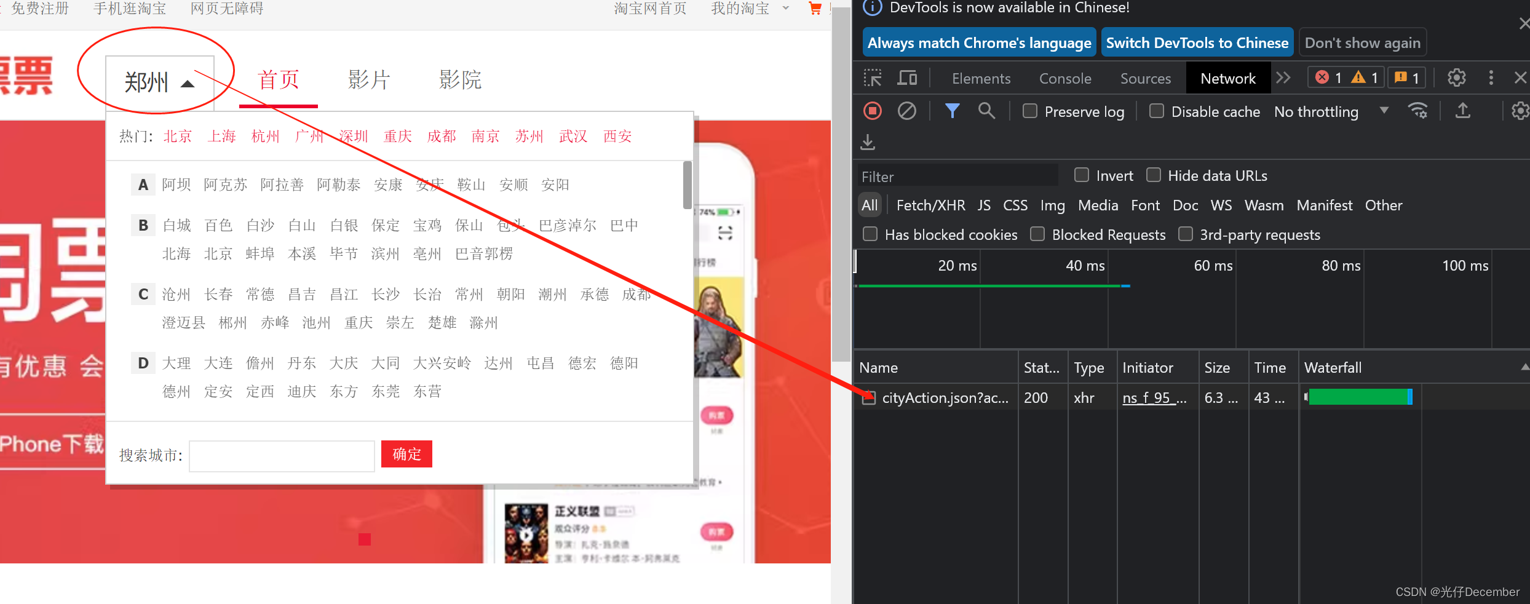Open the Console tab
Screen dimensions: 1530x604
click(x=1065, y=78)
